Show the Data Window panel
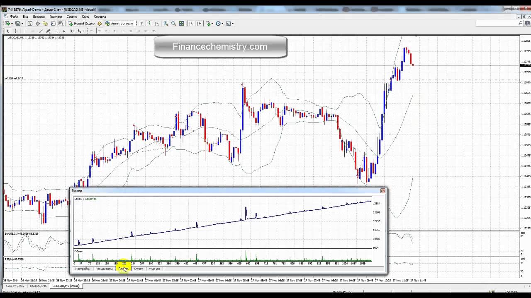The height and width of the screenshot is (298, 531). (x=38, y=24)
